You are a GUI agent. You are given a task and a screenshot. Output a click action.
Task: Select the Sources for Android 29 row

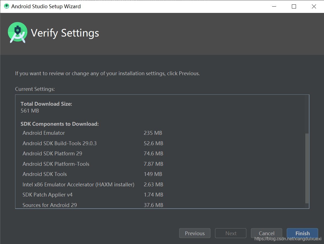pyautogui.click(x=93, y=205)
